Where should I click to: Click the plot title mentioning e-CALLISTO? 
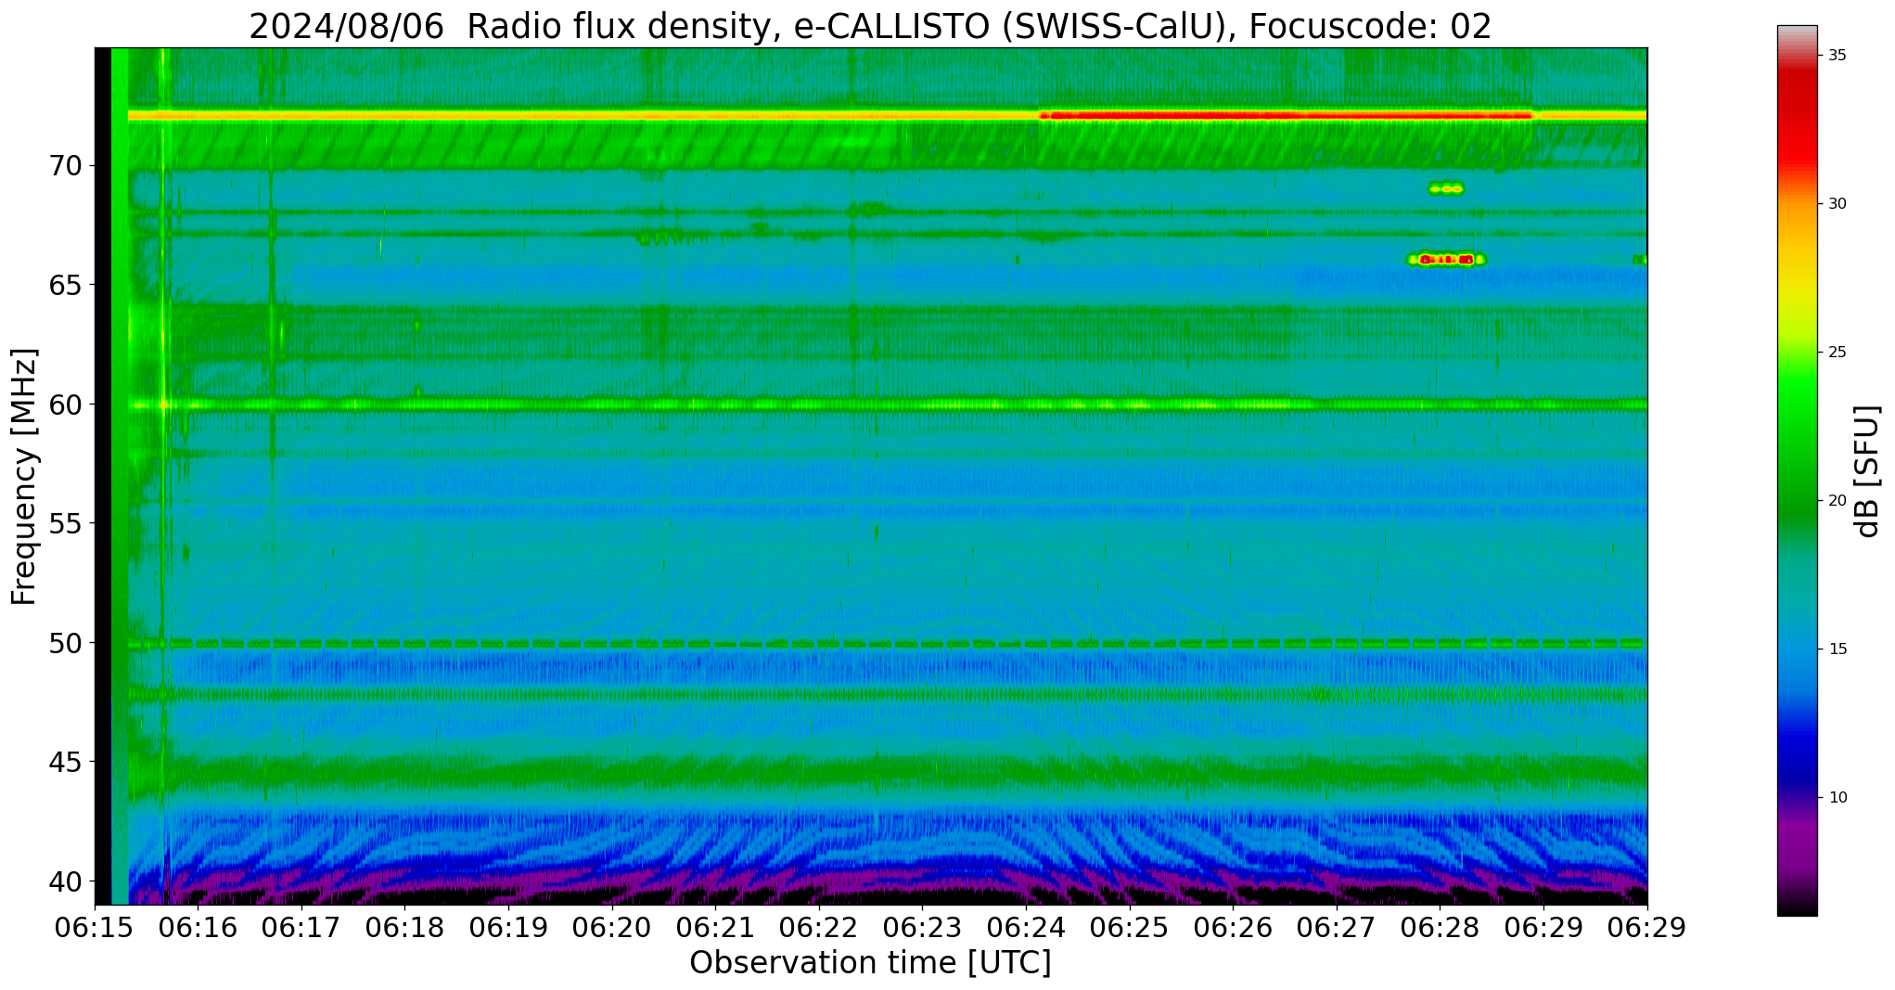(x=870, y=26)
